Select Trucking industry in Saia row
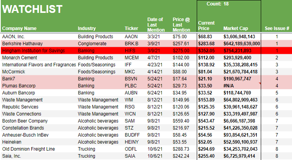 (87, 156)
